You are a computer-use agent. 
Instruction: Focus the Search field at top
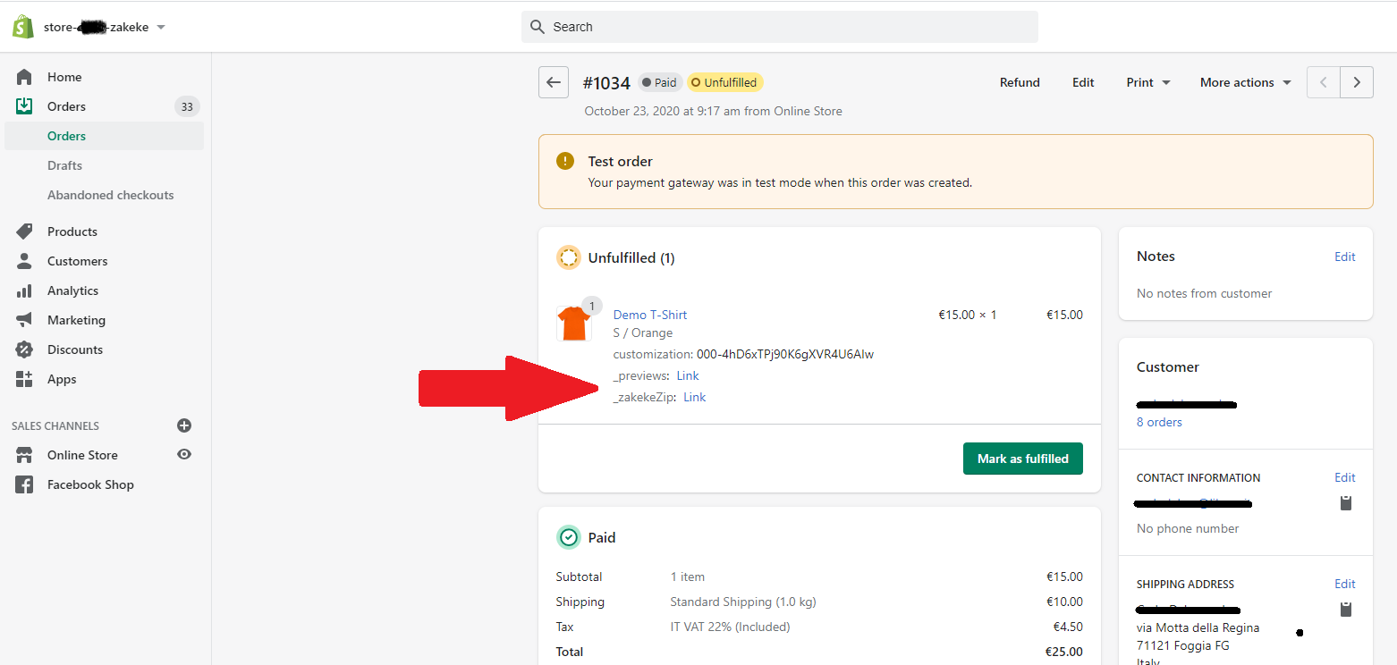(x=780, y=27)
